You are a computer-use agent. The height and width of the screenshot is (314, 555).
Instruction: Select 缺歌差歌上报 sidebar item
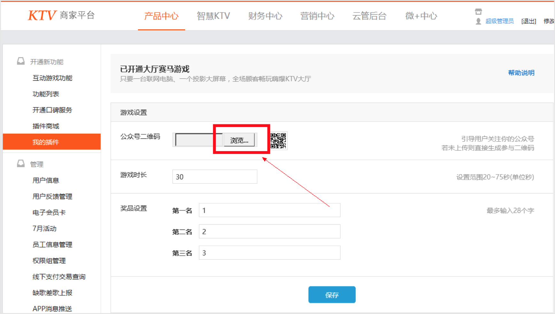tap(52, 293)
